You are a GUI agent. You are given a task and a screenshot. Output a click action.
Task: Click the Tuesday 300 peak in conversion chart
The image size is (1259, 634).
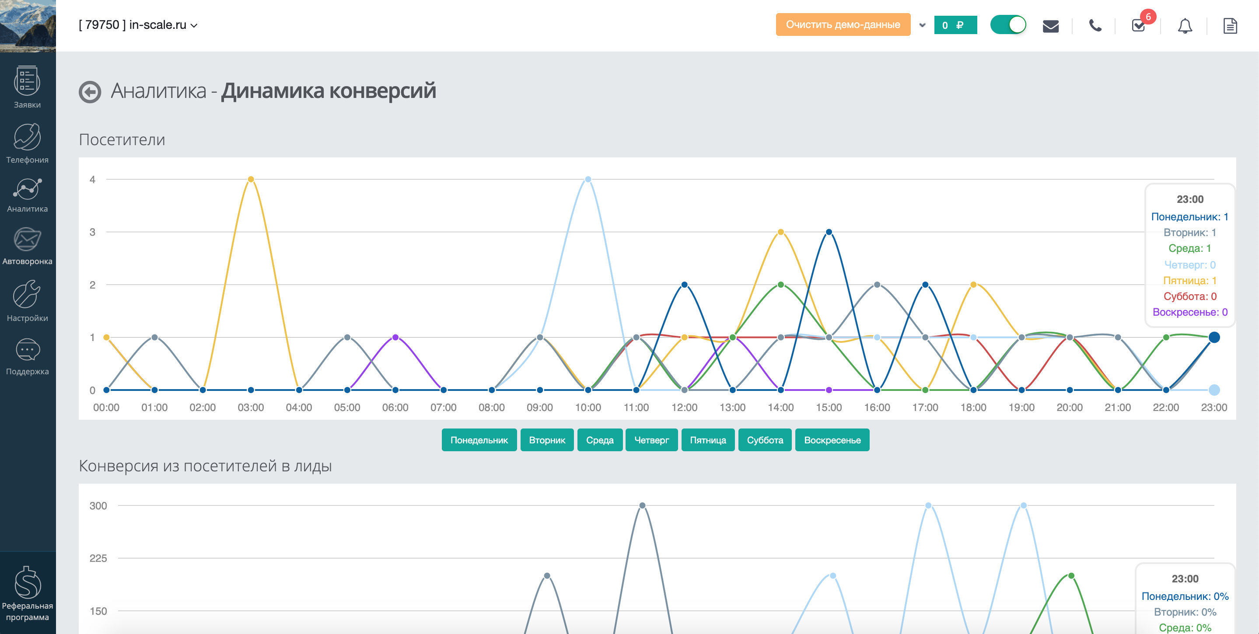click(x=642, y=505)
